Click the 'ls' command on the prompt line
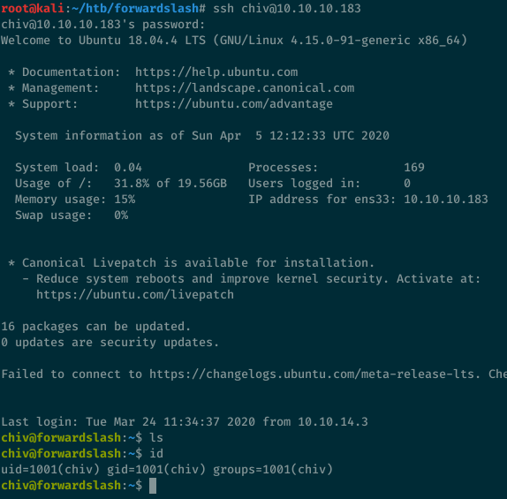Image resolution: width=507 pixels, height=499 pixels. tap(156, 438)
